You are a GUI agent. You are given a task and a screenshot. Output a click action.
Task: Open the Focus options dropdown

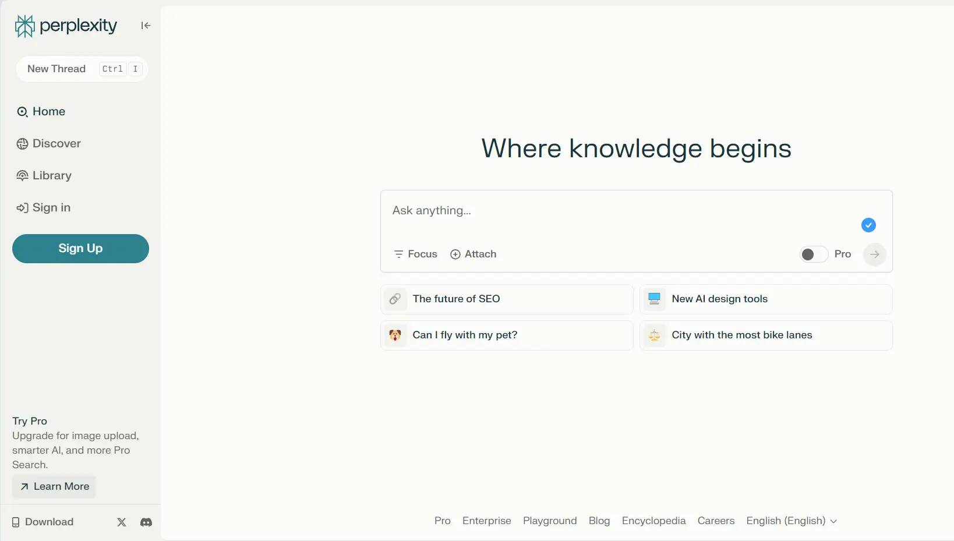click(415, 254)
